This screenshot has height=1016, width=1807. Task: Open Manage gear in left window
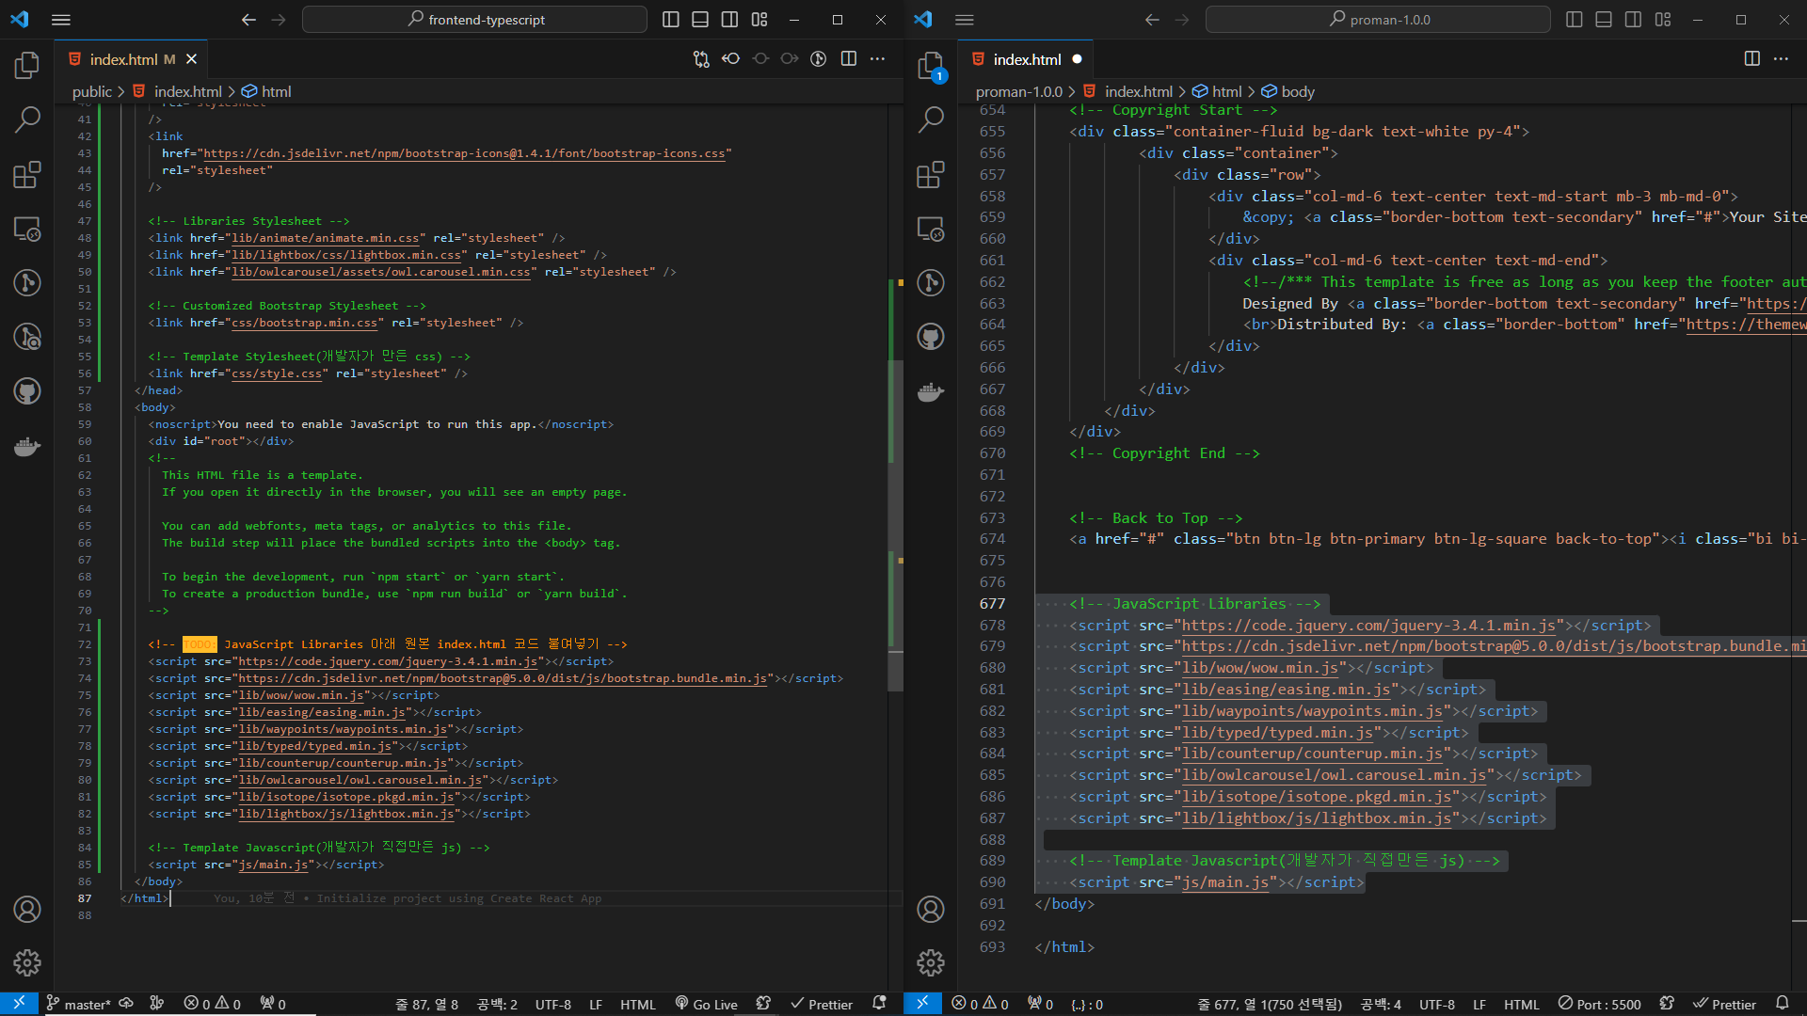(27, 962)
